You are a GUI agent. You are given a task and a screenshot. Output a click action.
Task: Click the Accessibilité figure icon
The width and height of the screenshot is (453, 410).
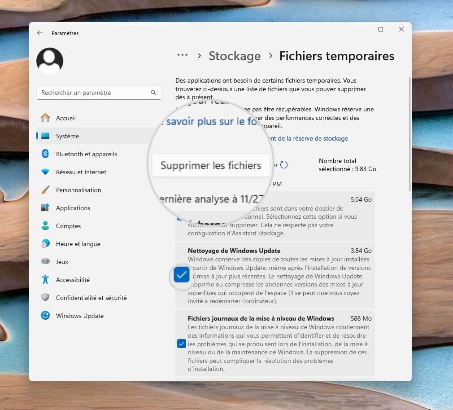point(45,279)
